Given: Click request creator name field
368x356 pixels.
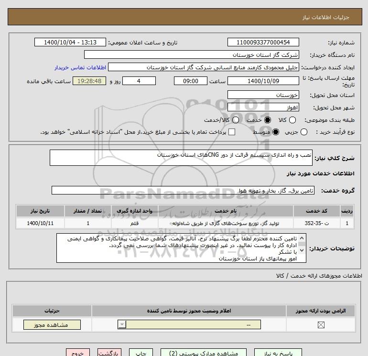Looking at the screenshot, I should [204, 67].
